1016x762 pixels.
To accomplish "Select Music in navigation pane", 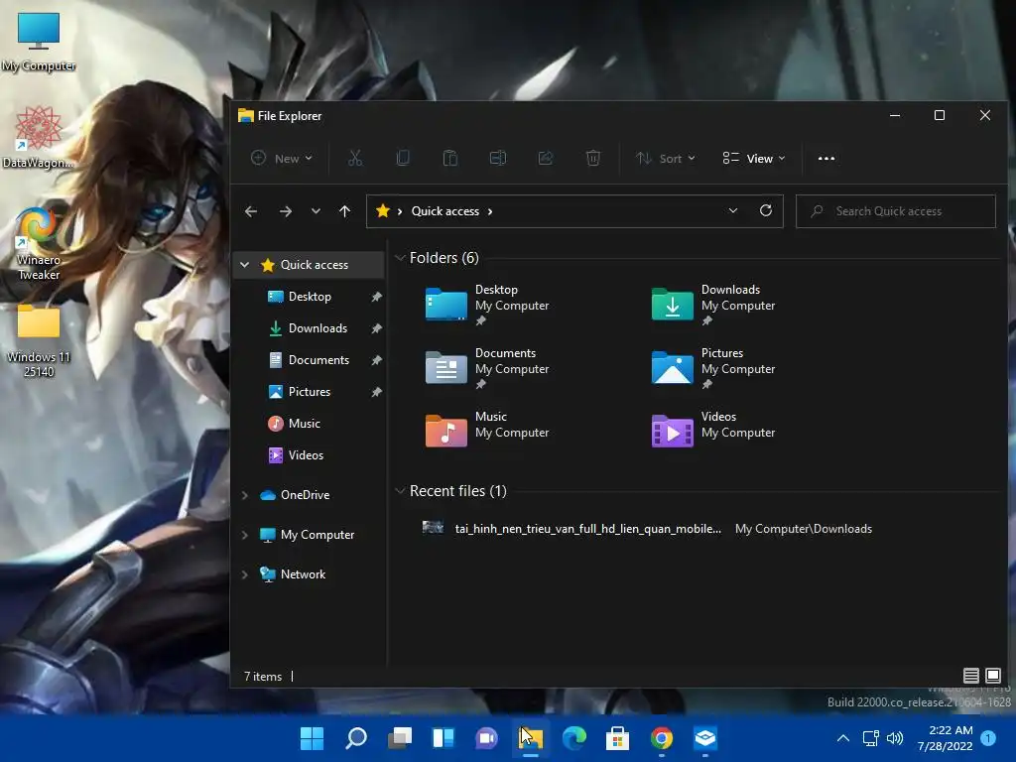I will tap(304, 424).
